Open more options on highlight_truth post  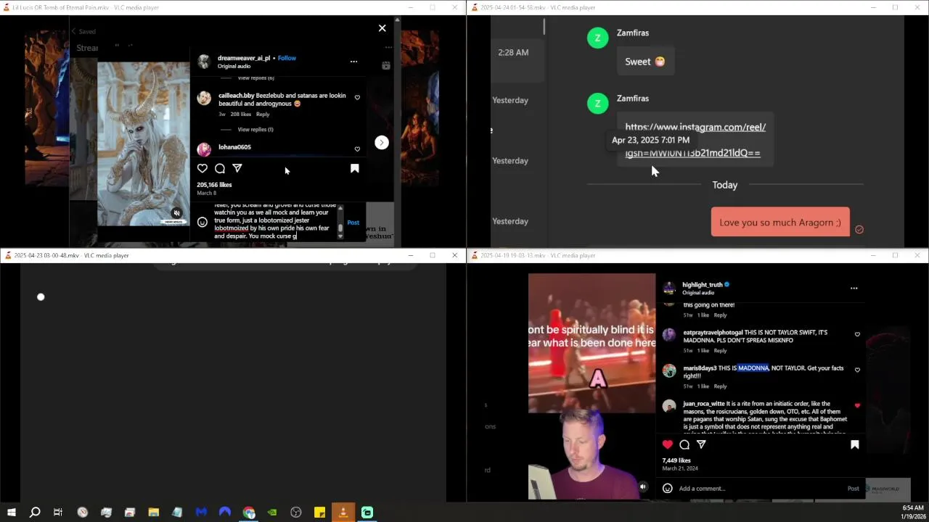[854, 289]
